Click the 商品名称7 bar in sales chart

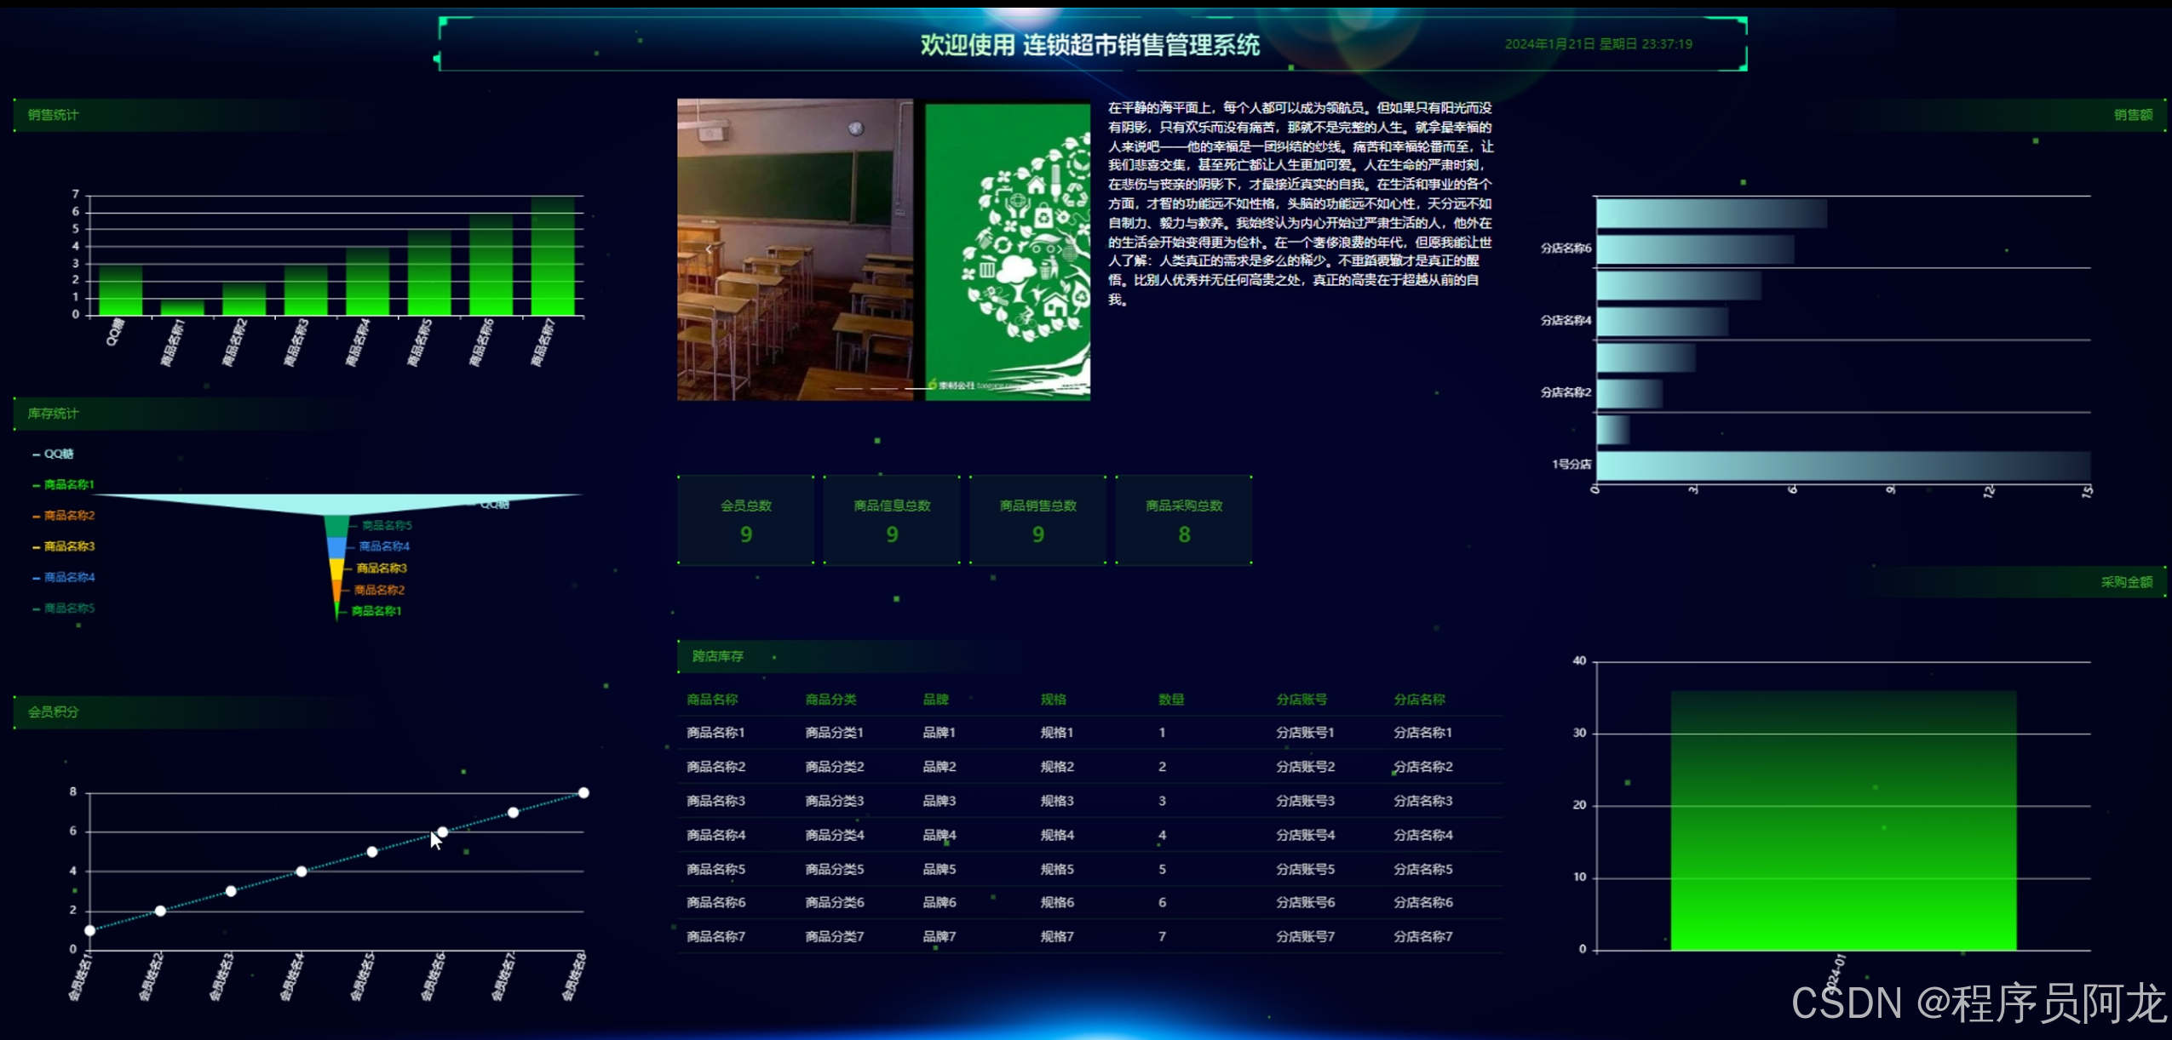pyautogui.click(x=553, y=255)
